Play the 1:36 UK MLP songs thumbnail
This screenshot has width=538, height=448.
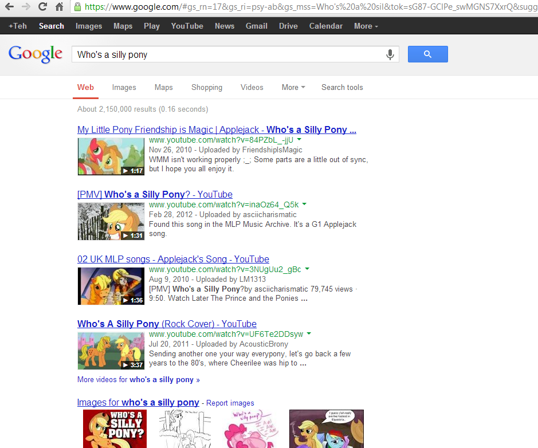click(x=111, y=286)
